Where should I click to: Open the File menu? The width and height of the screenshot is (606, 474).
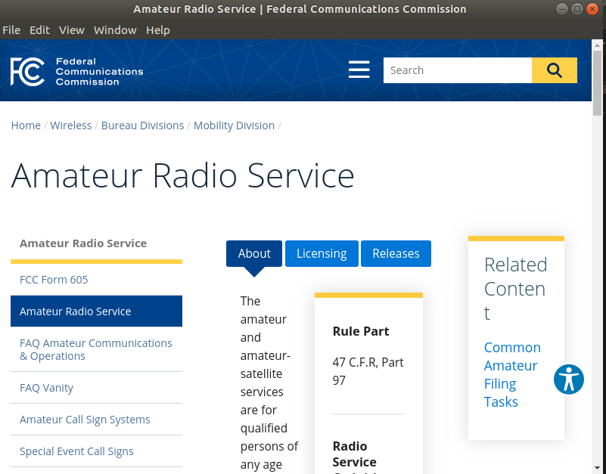[11, 30]
